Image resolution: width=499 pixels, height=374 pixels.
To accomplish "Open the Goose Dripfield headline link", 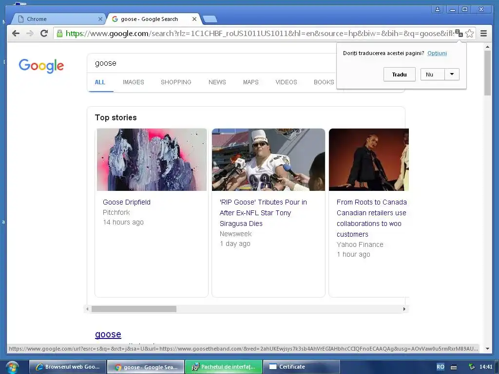I will pyautogui.click(x=127, y=202).
